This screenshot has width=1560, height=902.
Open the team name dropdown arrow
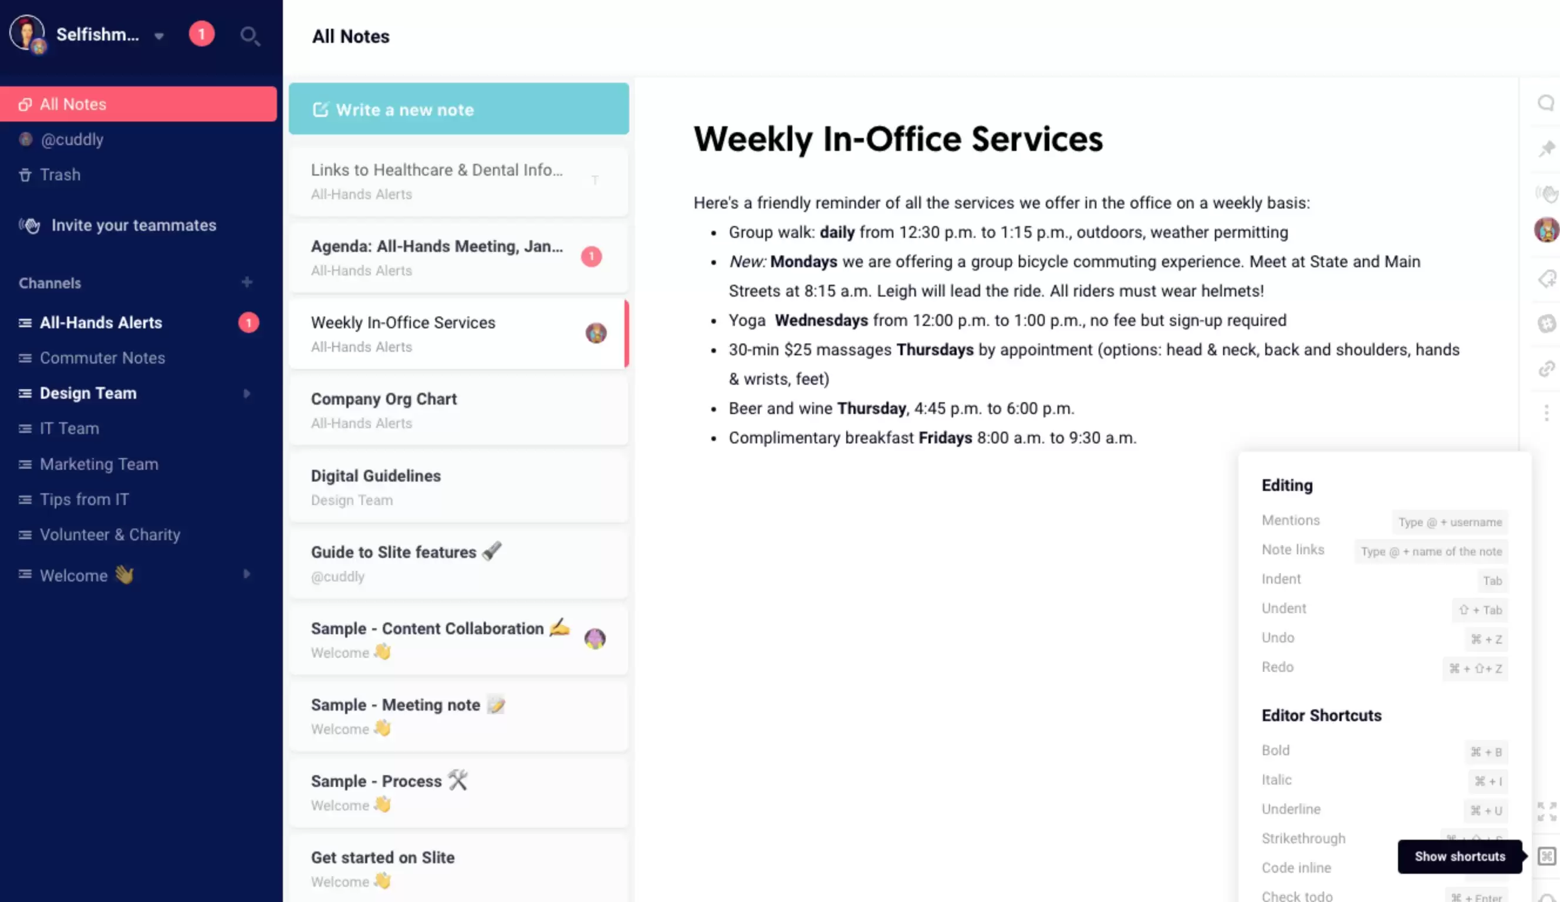click(159, 36)
